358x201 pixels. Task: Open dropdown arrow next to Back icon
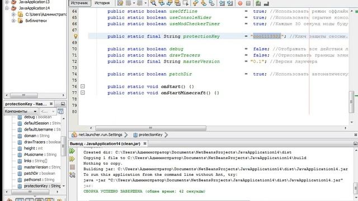134,3
